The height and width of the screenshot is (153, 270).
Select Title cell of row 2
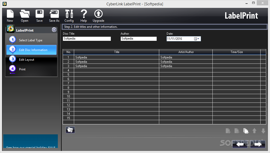tap(117, 61)
